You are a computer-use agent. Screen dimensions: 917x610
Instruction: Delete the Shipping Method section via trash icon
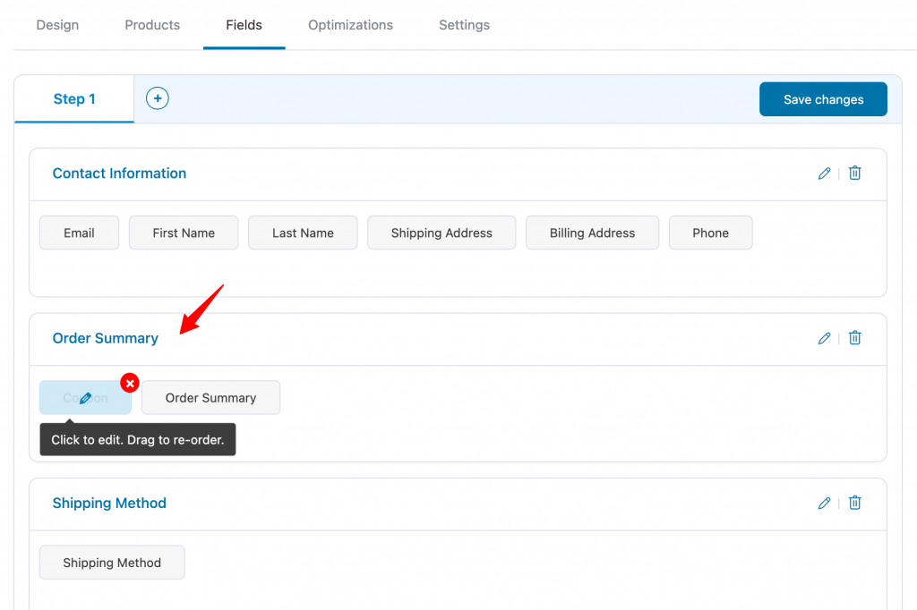pyautogui.click(x=855, y=503)
